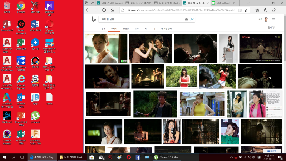
Task: Select the Maps search tab
Action: tap(147, 29)
